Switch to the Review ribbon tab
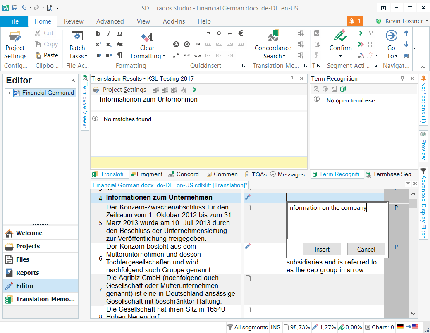430x333 pixels. coord(74,21)
